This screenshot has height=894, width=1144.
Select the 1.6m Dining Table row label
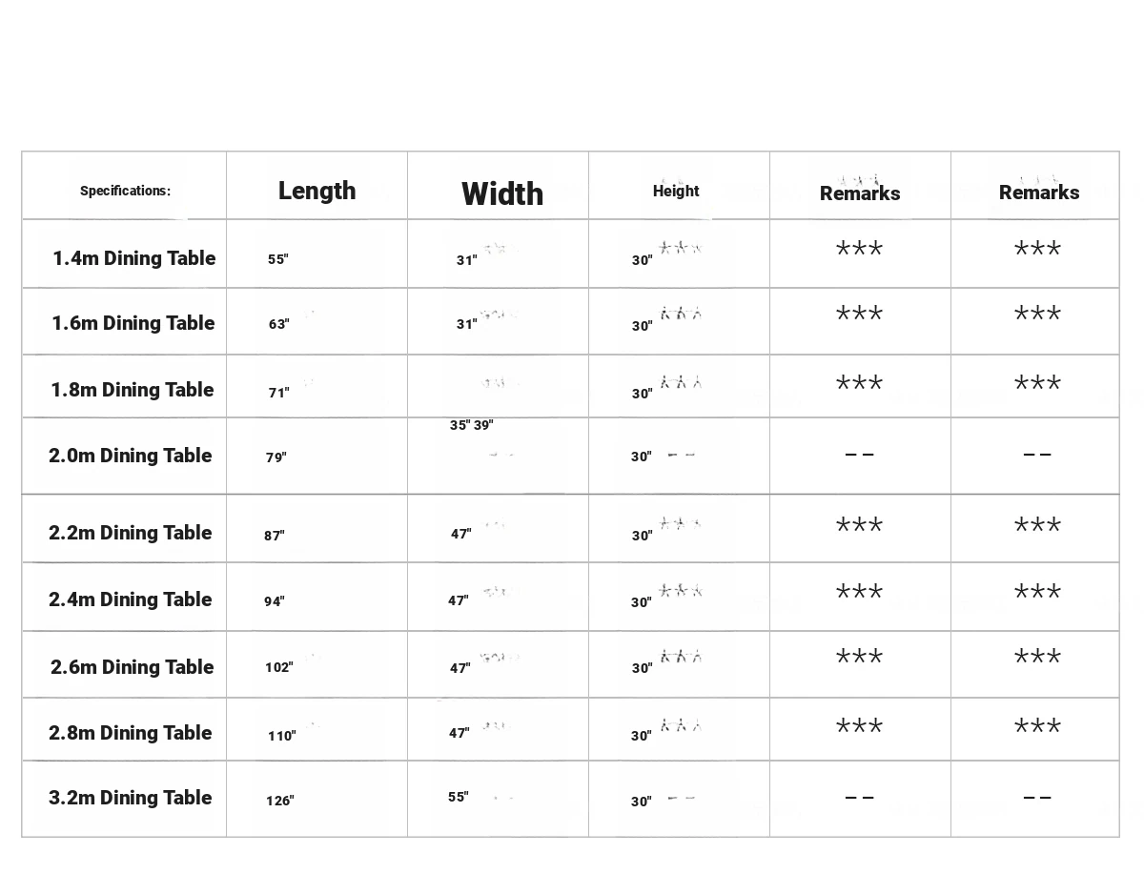coord(133,323)
